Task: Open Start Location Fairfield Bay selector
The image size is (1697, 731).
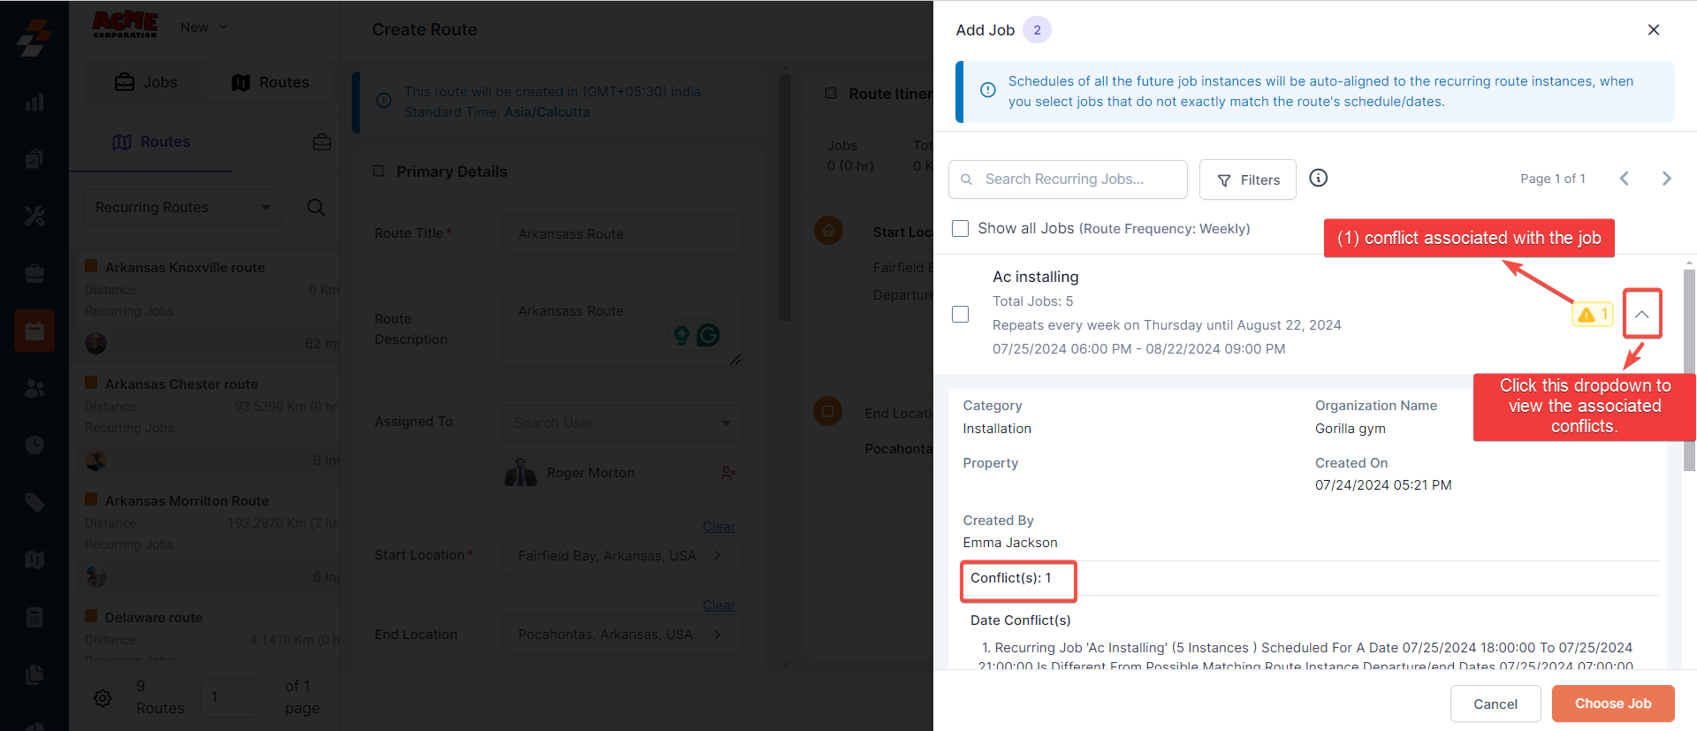Action: point(622,555)
